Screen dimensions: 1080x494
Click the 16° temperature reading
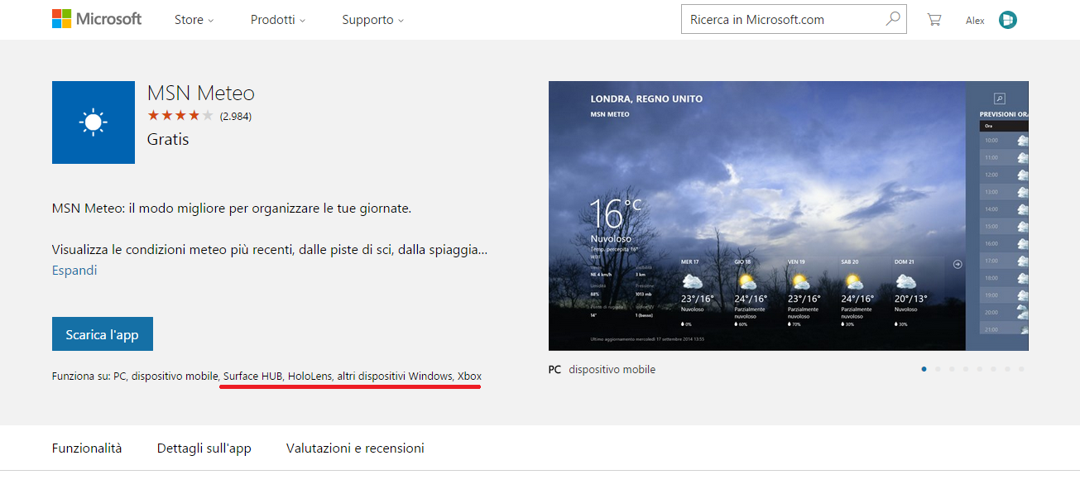[616, 213]
